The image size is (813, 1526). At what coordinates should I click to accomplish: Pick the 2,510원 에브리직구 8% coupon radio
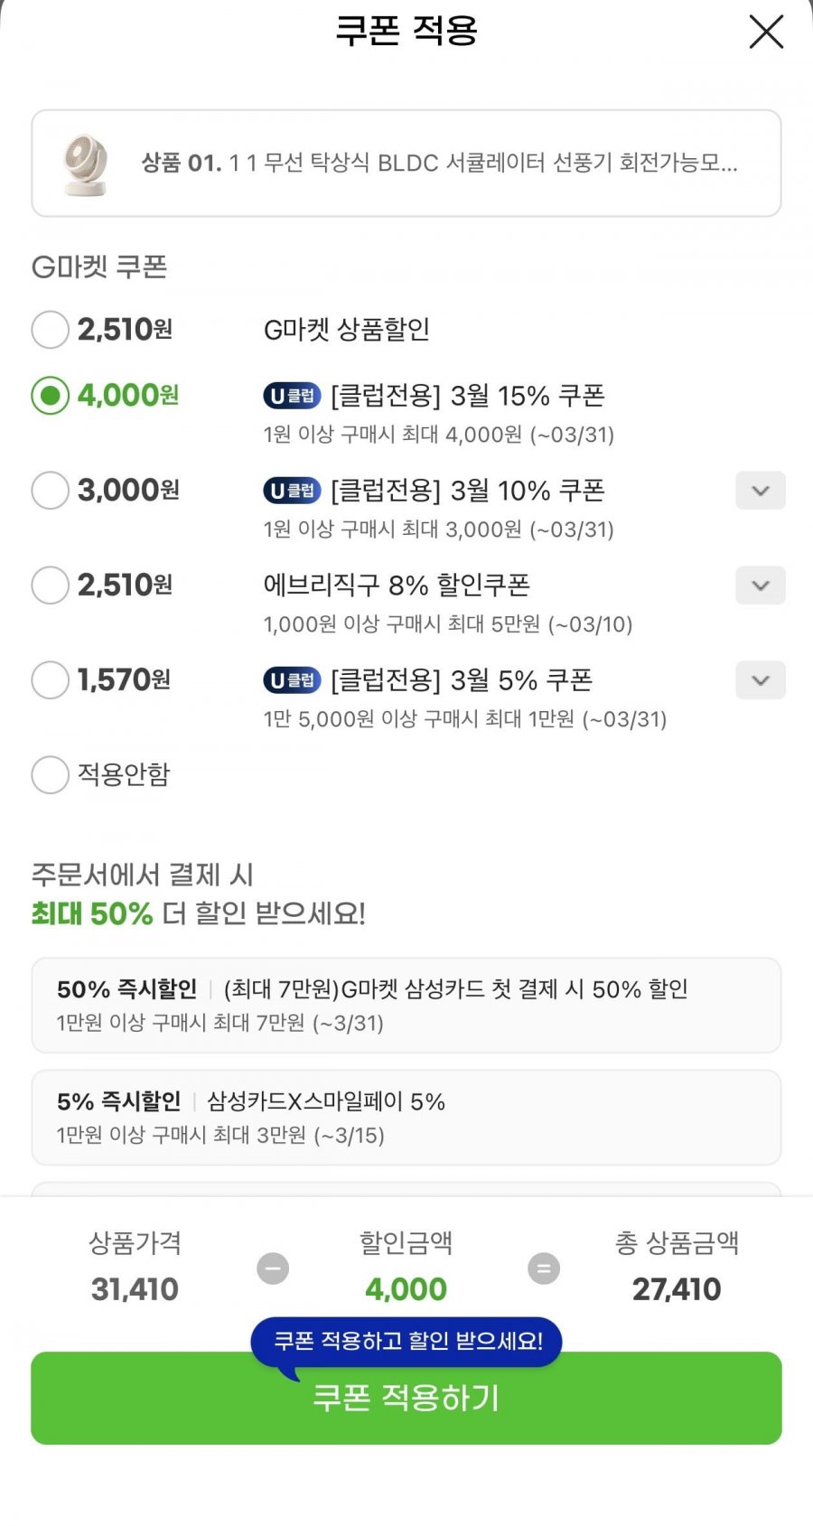click(x=51, y=585)
